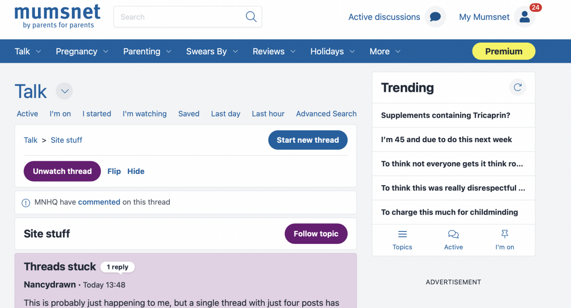571x308 pixels.
Task: Start a new thread
Action: pyautogui.click(x=308, y=140)
